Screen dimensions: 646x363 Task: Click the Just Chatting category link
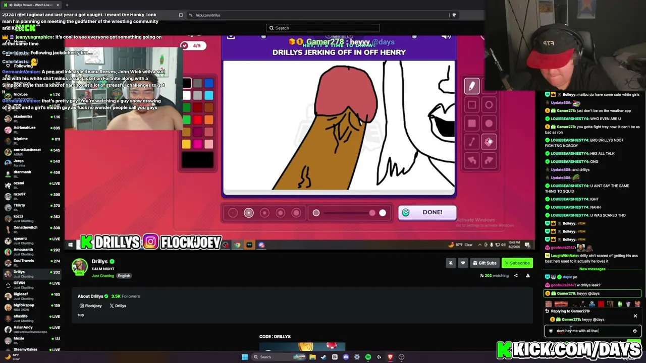pos(103,276)
